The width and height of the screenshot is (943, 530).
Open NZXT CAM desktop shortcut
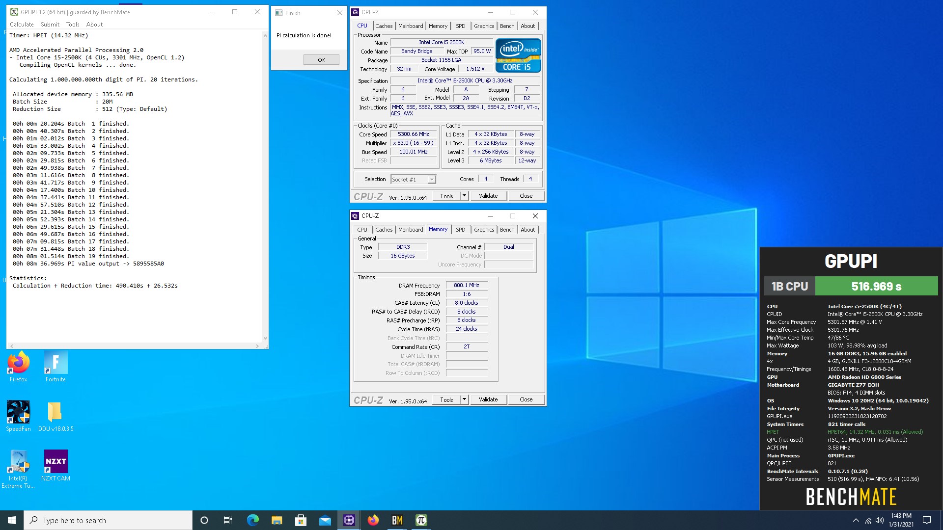[x=55, y=465]
